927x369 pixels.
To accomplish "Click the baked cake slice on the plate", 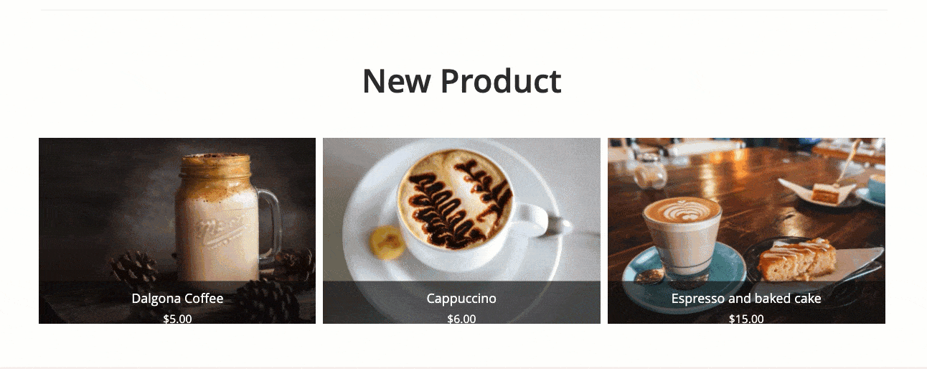I will coord(797,259).
